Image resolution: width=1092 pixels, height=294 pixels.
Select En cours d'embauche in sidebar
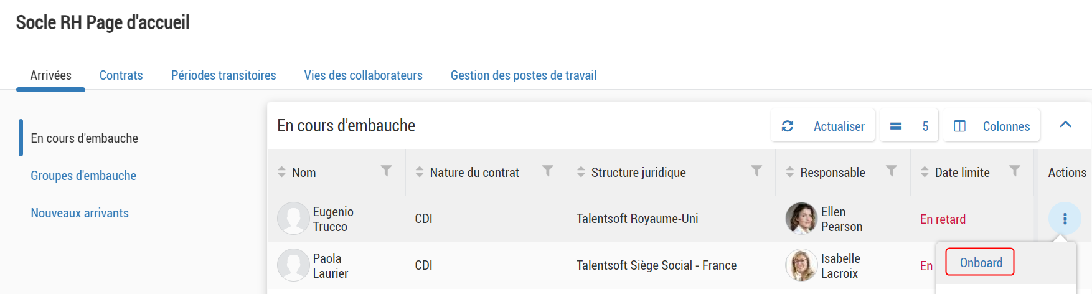85,138
